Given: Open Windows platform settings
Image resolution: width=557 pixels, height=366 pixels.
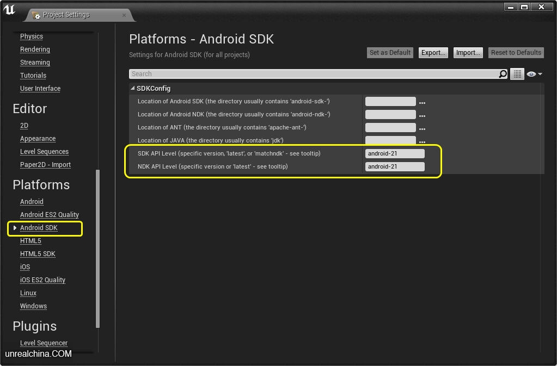Looking at the screenshot, I should point(33,306).
